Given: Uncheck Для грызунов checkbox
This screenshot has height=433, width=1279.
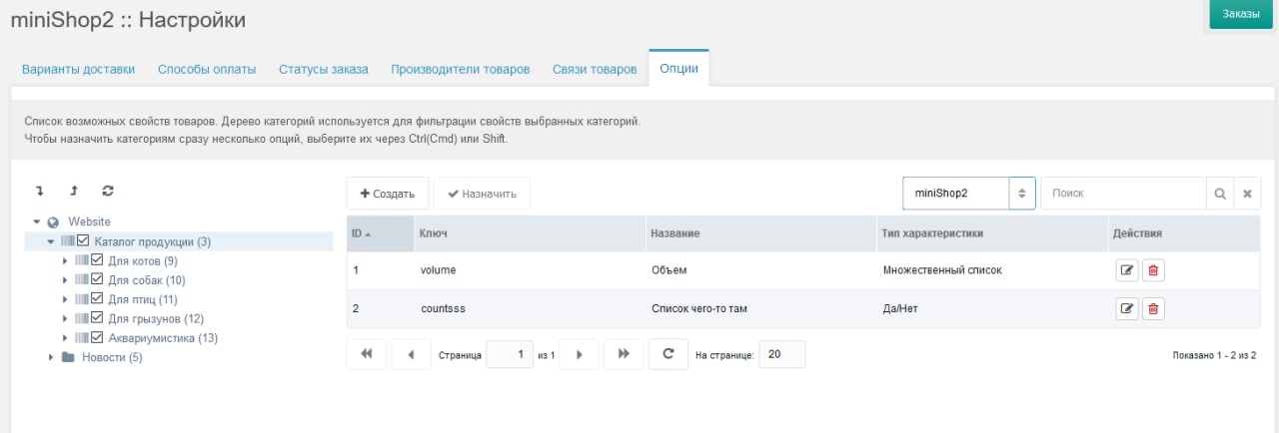Looking at the screenshot, I should click(x=98, y=318).
